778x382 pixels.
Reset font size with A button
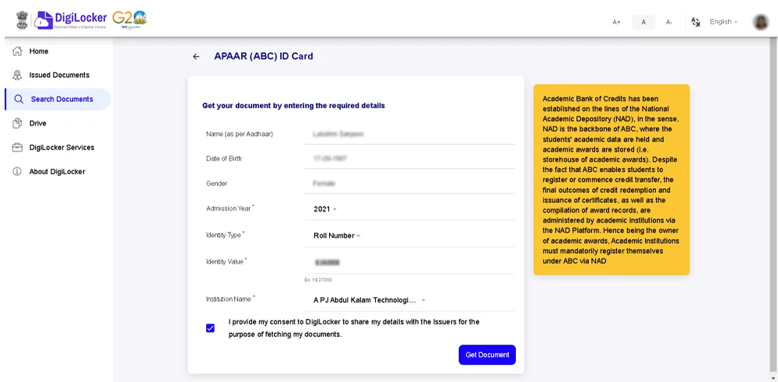click(x=643, y=22)
